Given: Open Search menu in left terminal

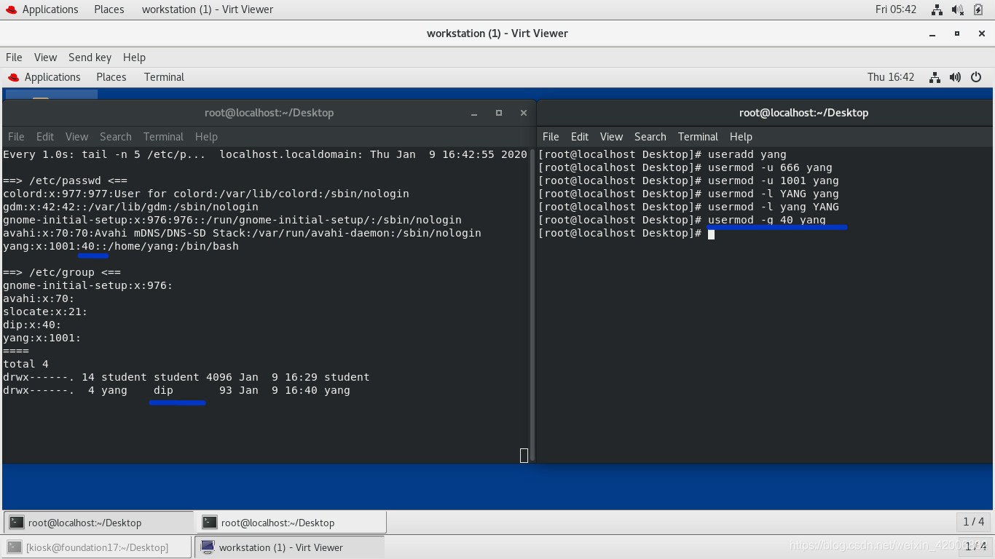Looking at the screenshot, I should pos(116,137).
